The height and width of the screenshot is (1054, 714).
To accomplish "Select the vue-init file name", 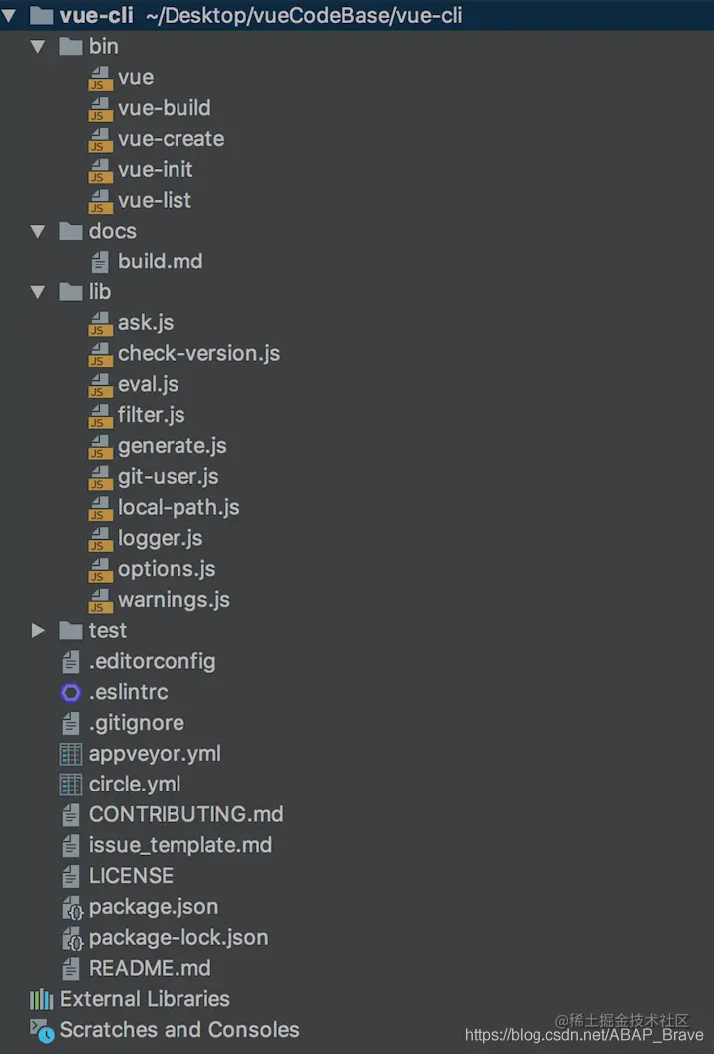I will [x=156, y=170].
